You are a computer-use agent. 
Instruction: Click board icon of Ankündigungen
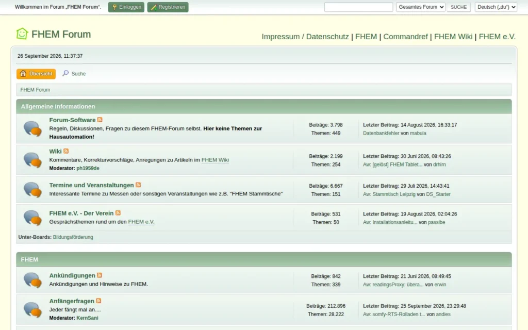pyautogui.click(x=32, y=280)
